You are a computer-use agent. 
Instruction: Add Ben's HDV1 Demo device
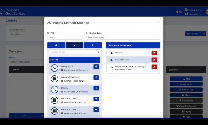pos(96,99)
